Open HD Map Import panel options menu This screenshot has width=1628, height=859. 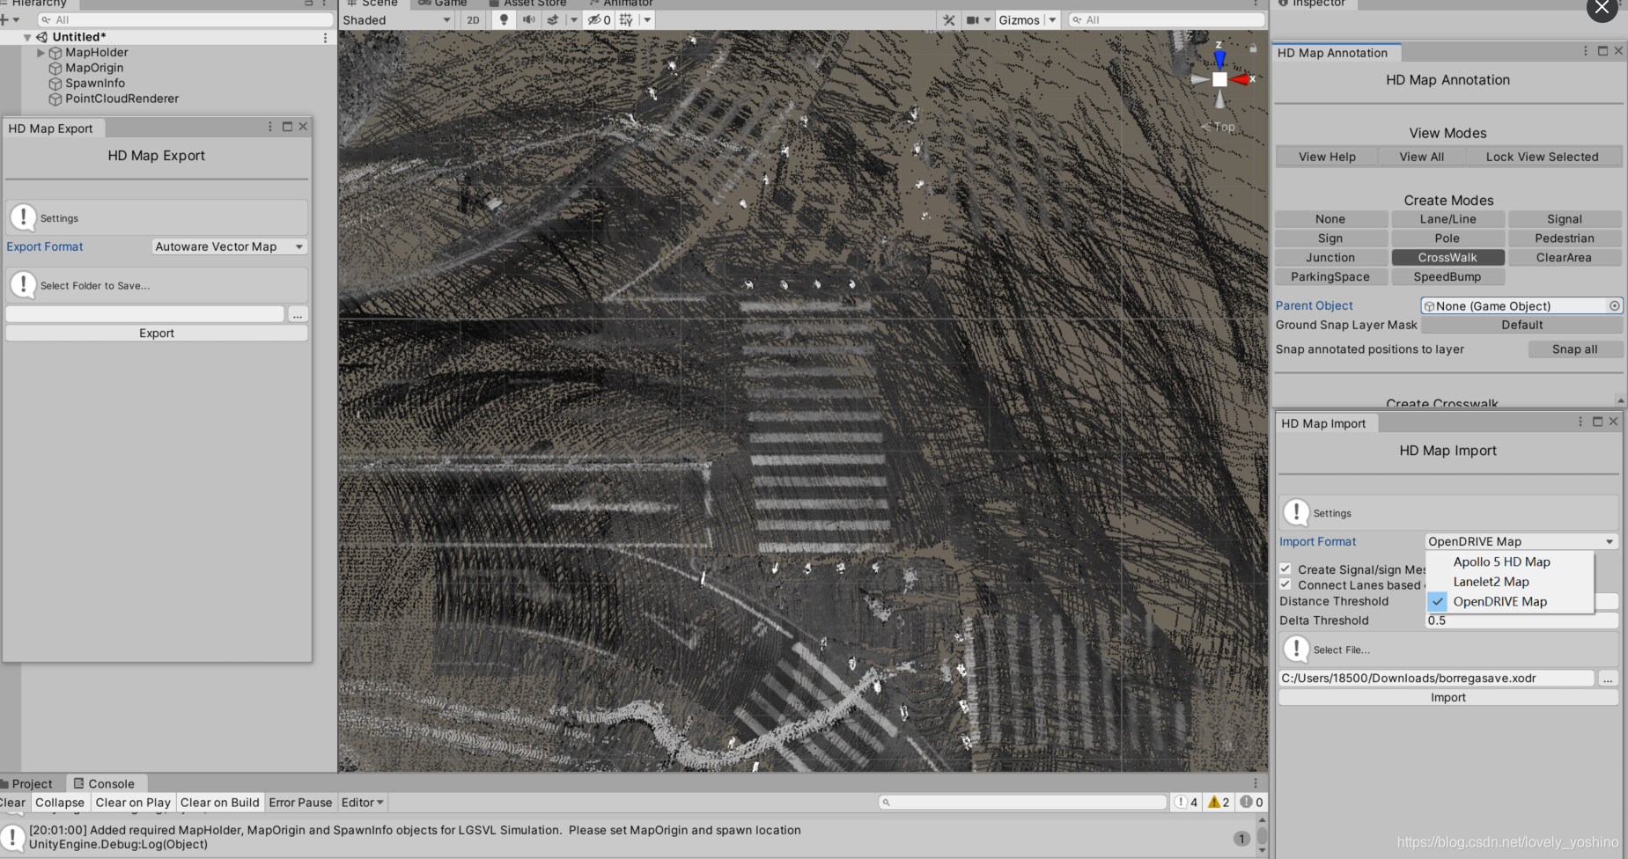pos(1580,422)
